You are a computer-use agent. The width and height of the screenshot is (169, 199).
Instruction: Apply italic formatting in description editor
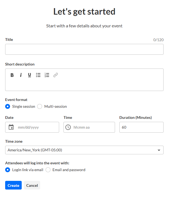(x=21, y=75)
